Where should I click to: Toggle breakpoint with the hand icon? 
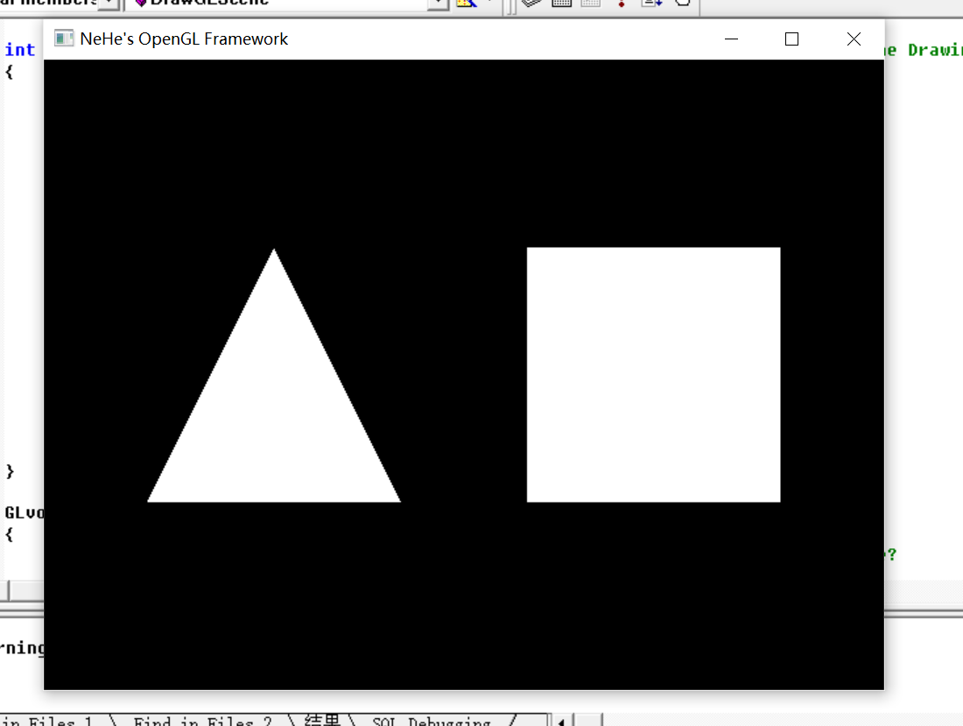[682, 3]
